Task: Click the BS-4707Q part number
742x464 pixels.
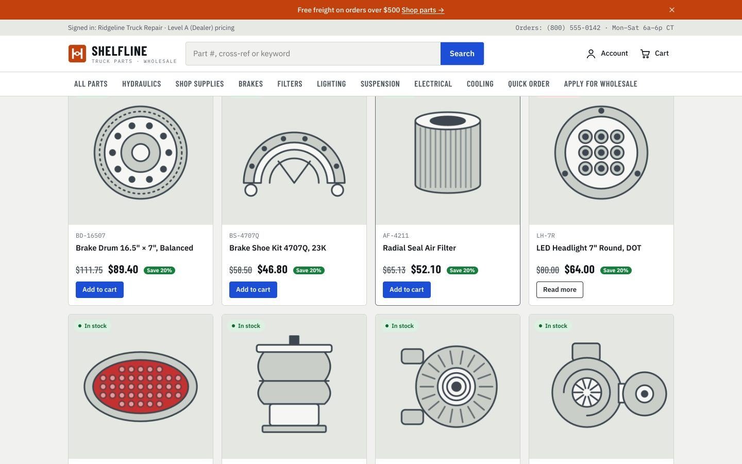Action: pos(244,236)
